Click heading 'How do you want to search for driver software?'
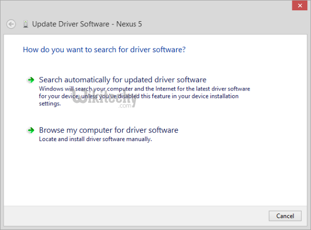The image size is (311, 230). click(104, 50)
